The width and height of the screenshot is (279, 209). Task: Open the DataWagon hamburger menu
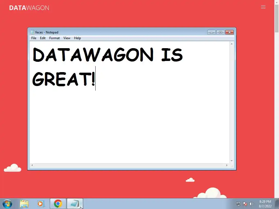263,7
